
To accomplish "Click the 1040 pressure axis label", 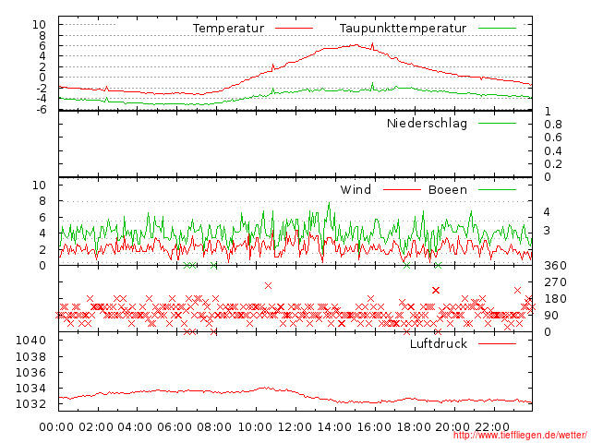I will pos(30,341).
